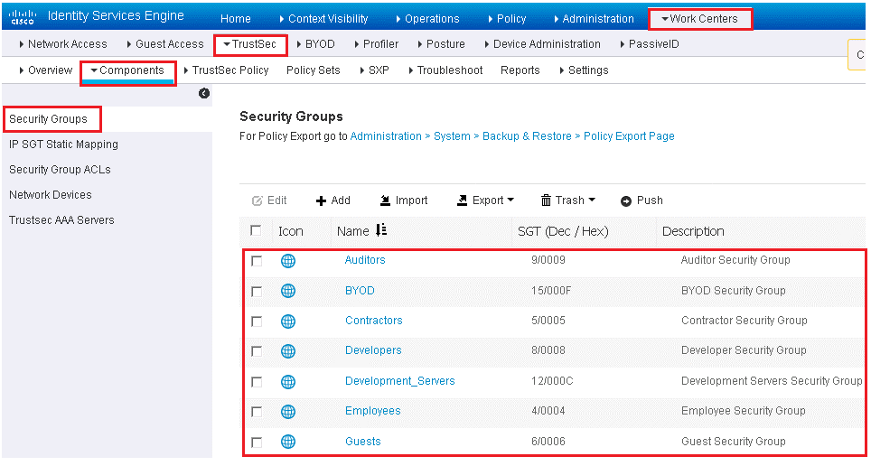Click the Edit toolbar button

point(269,200)
